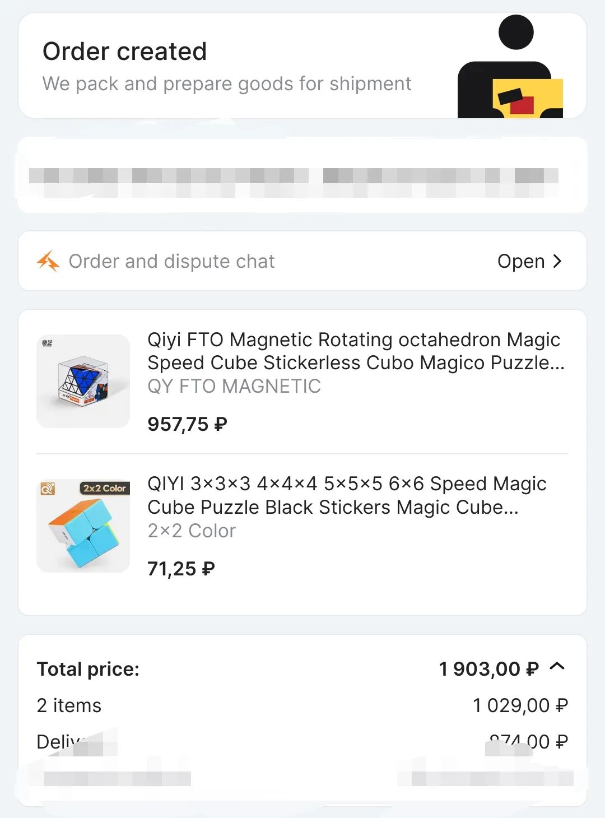Click the orange Q logo on the 2x2 cube image
Screen dimensions: 605x818
click(48, 489)
